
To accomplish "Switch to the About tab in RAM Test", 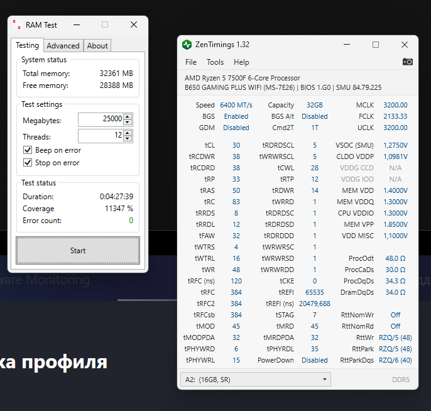I will 97,46.
